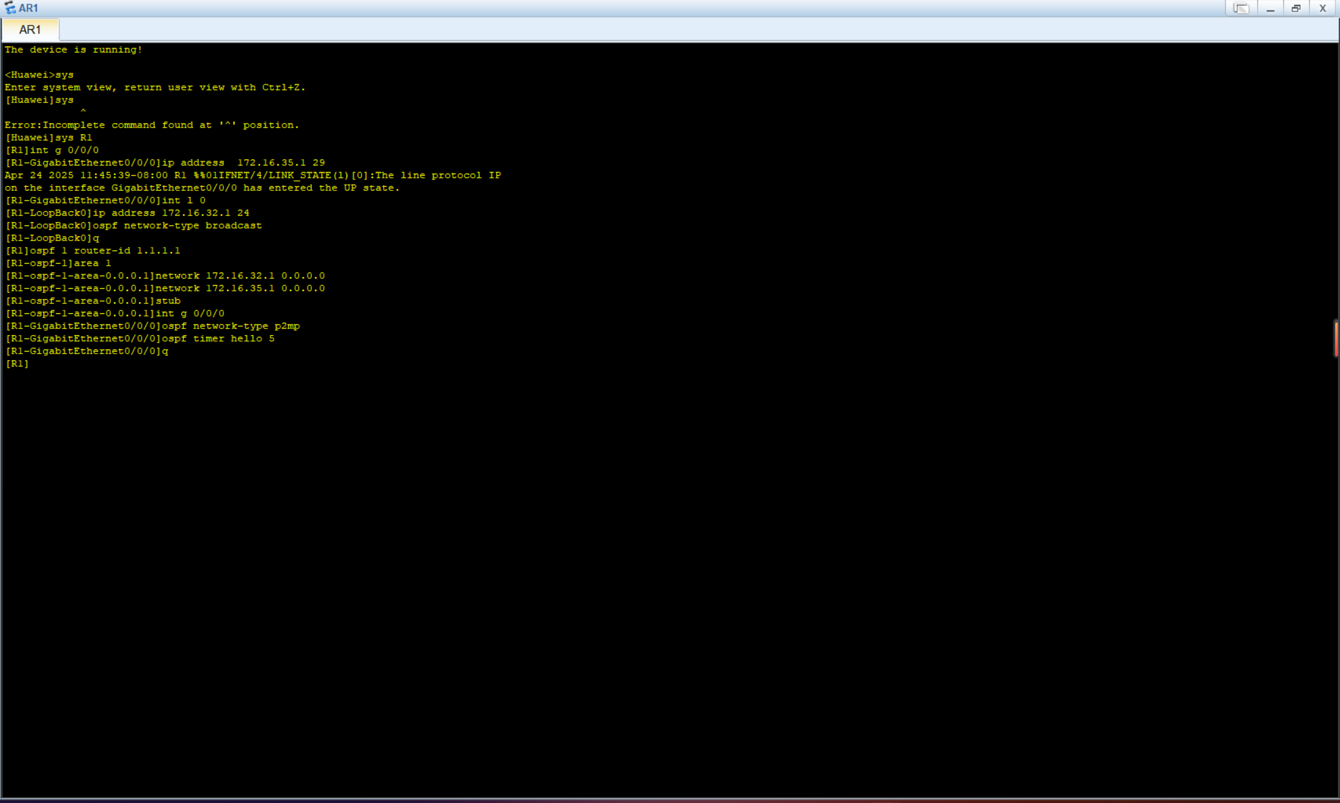Click the 'ospf network-type broadcast' line
This screenshot has width=1340, height=803.
click(x=133, y=225)
